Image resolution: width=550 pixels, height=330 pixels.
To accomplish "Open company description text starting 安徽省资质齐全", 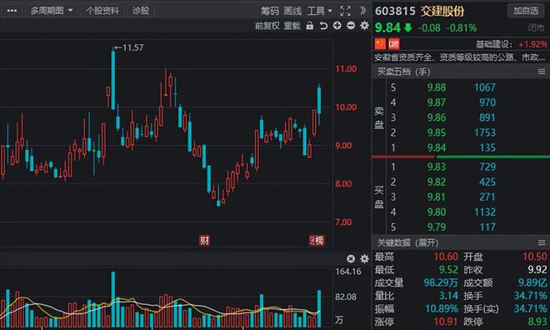I will pos(460,57).
